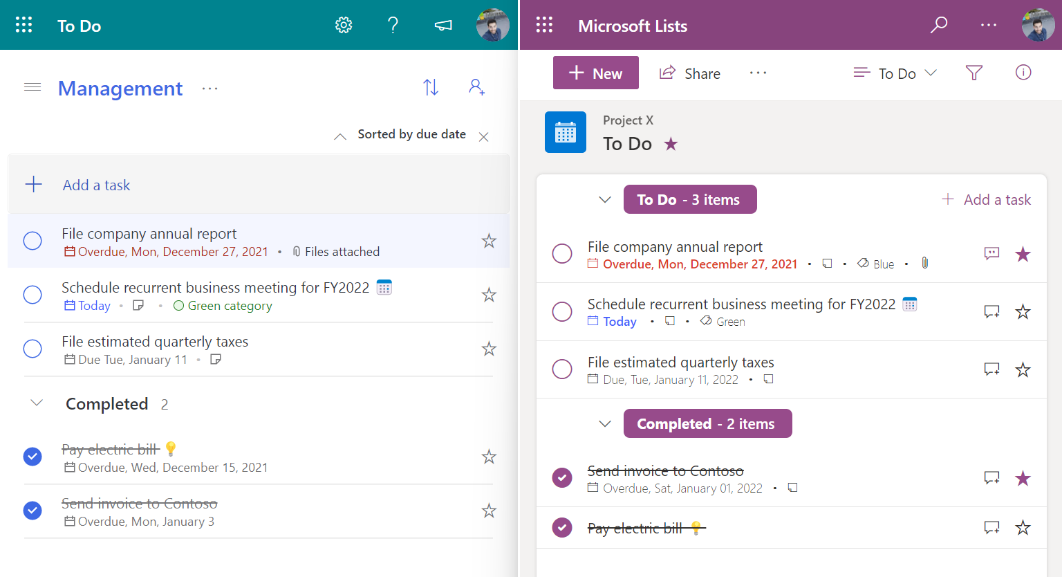Open the To Do app launcher grid
The image size is (1062, 577).
(24, 26)
